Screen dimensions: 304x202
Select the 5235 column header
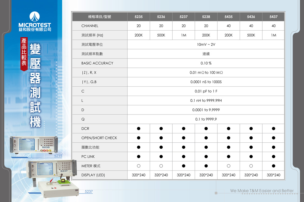139,17
